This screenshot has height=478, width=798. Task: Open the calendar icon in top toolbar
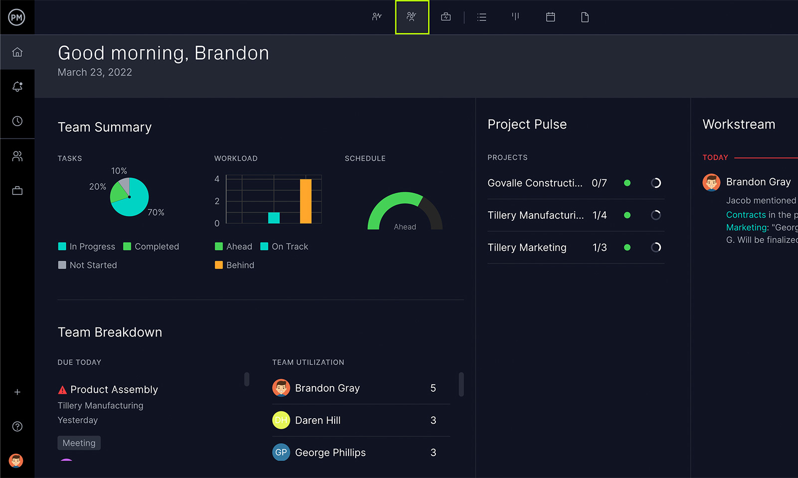pyautogui.click(x=550, y=16)
